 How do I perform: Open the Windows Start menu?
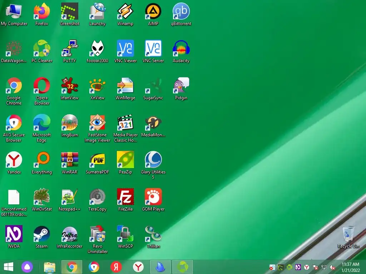9,267
